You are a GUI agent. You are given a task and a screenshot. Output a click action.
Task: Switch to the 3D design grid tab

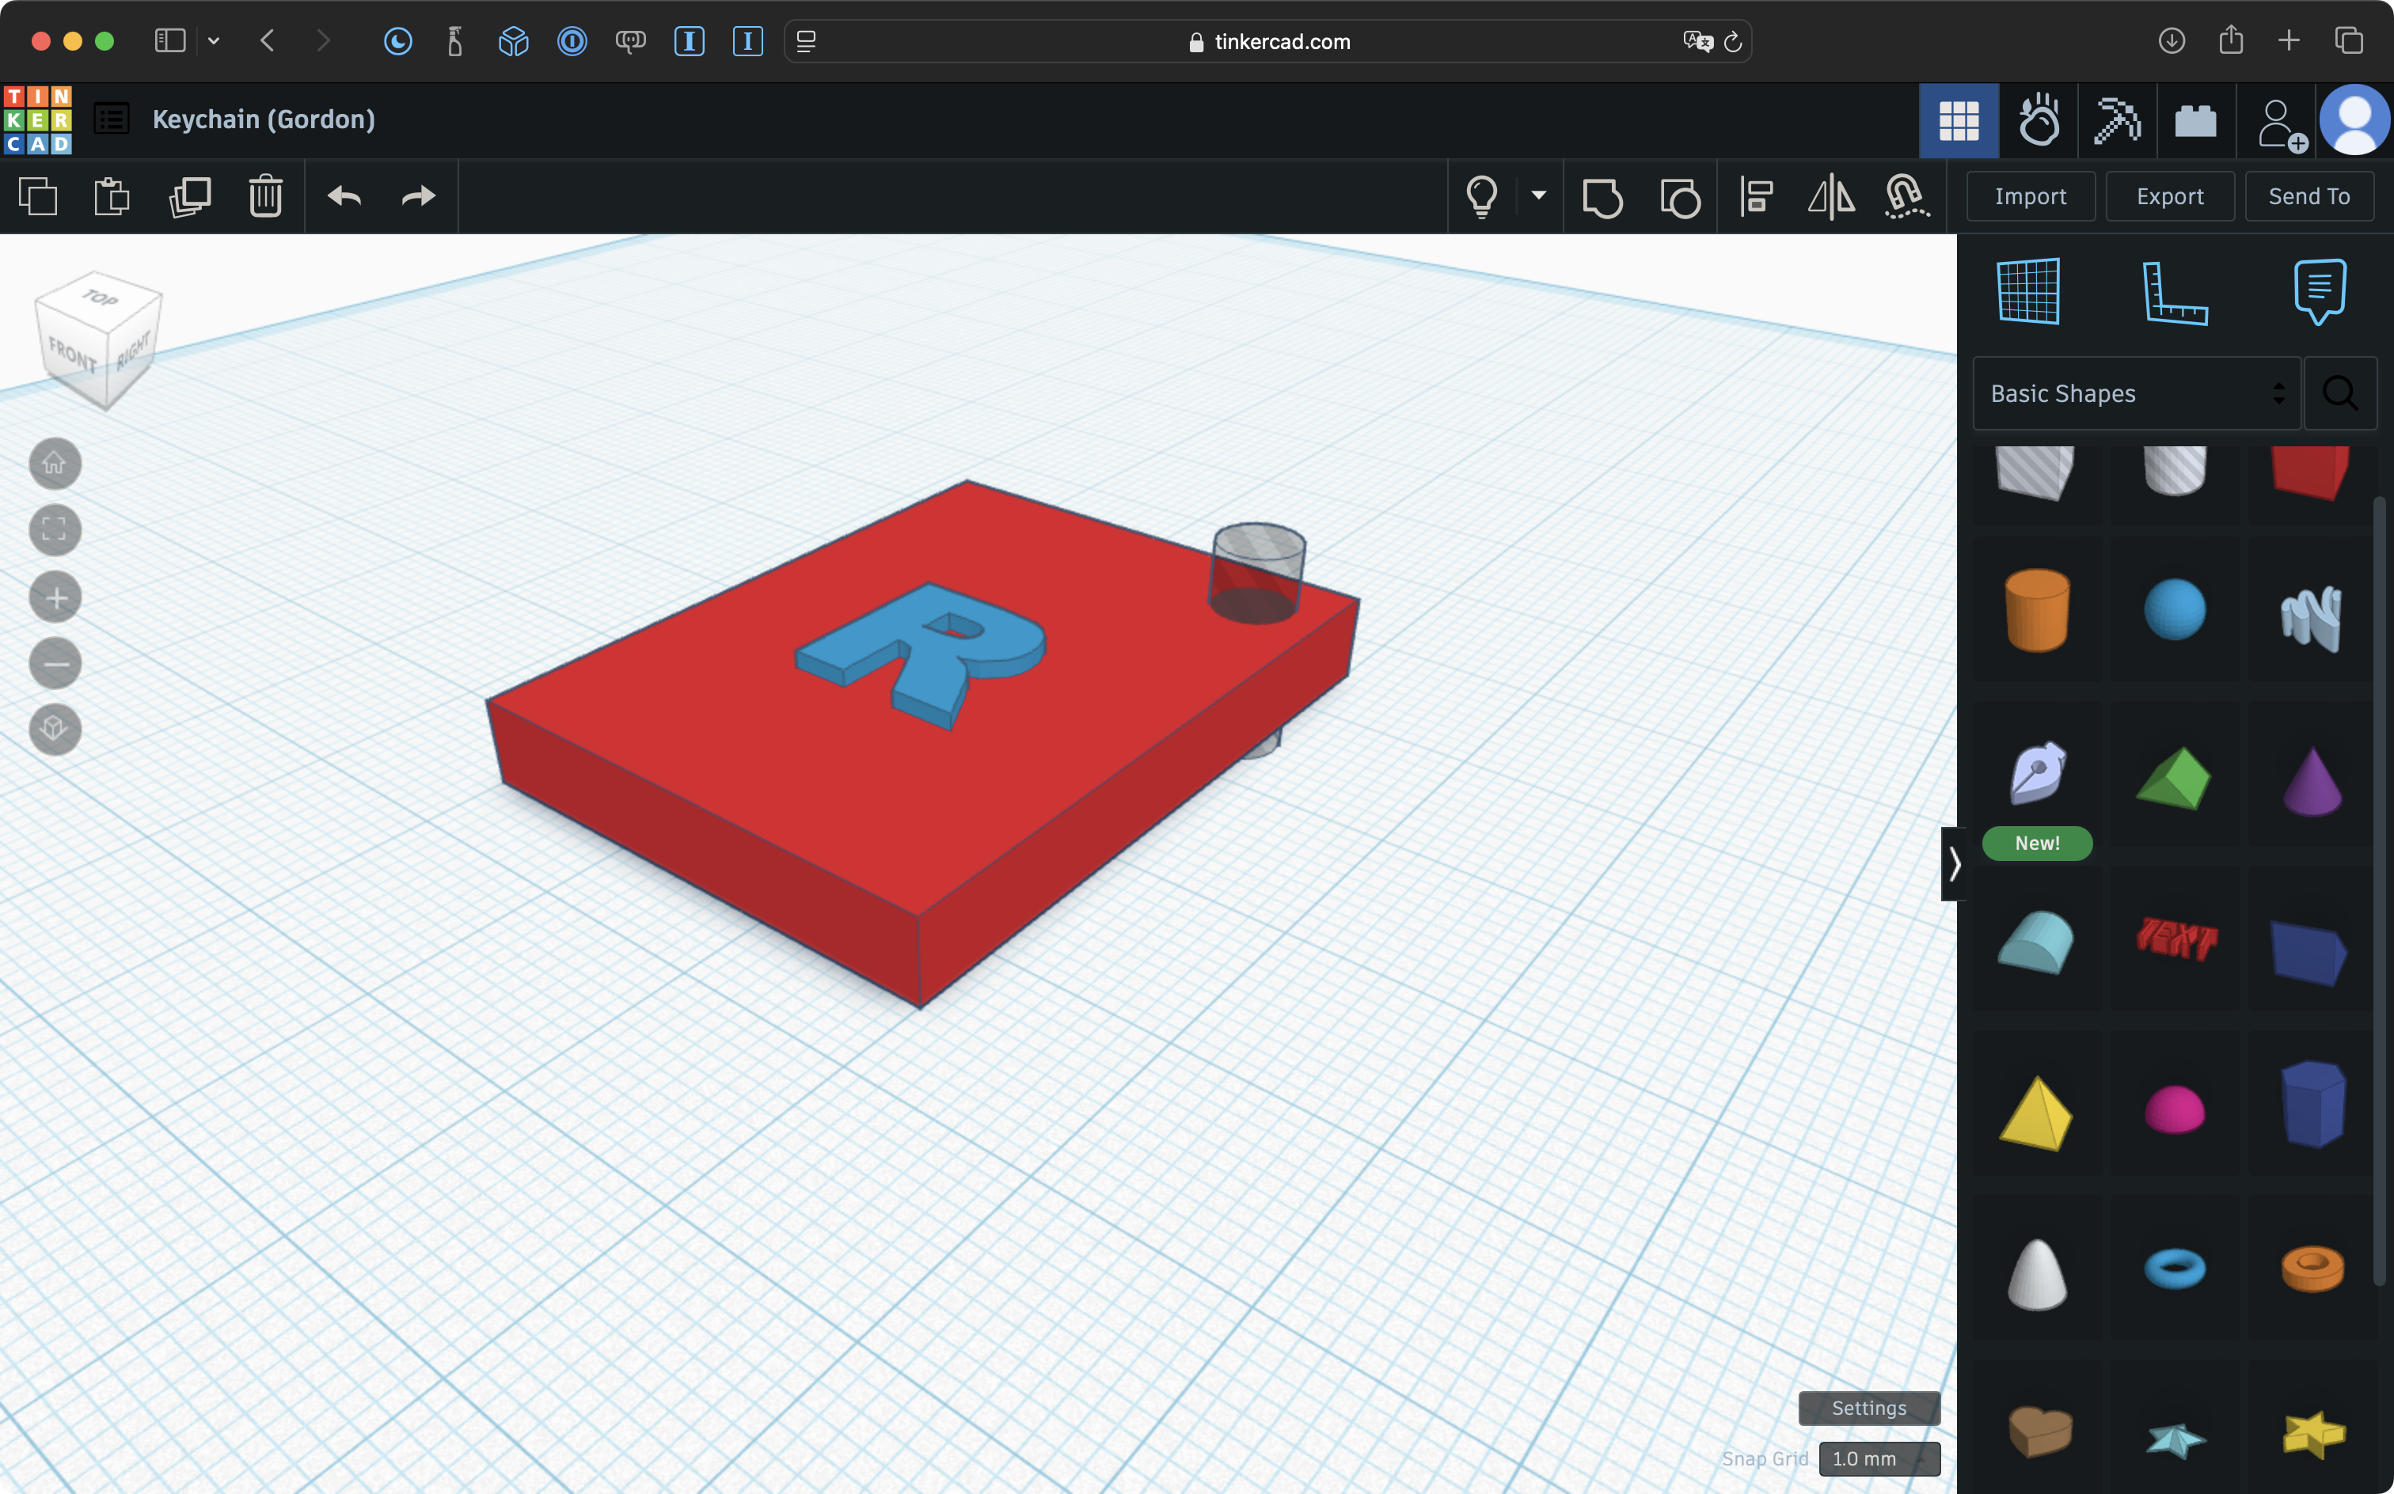(1958, 120)
